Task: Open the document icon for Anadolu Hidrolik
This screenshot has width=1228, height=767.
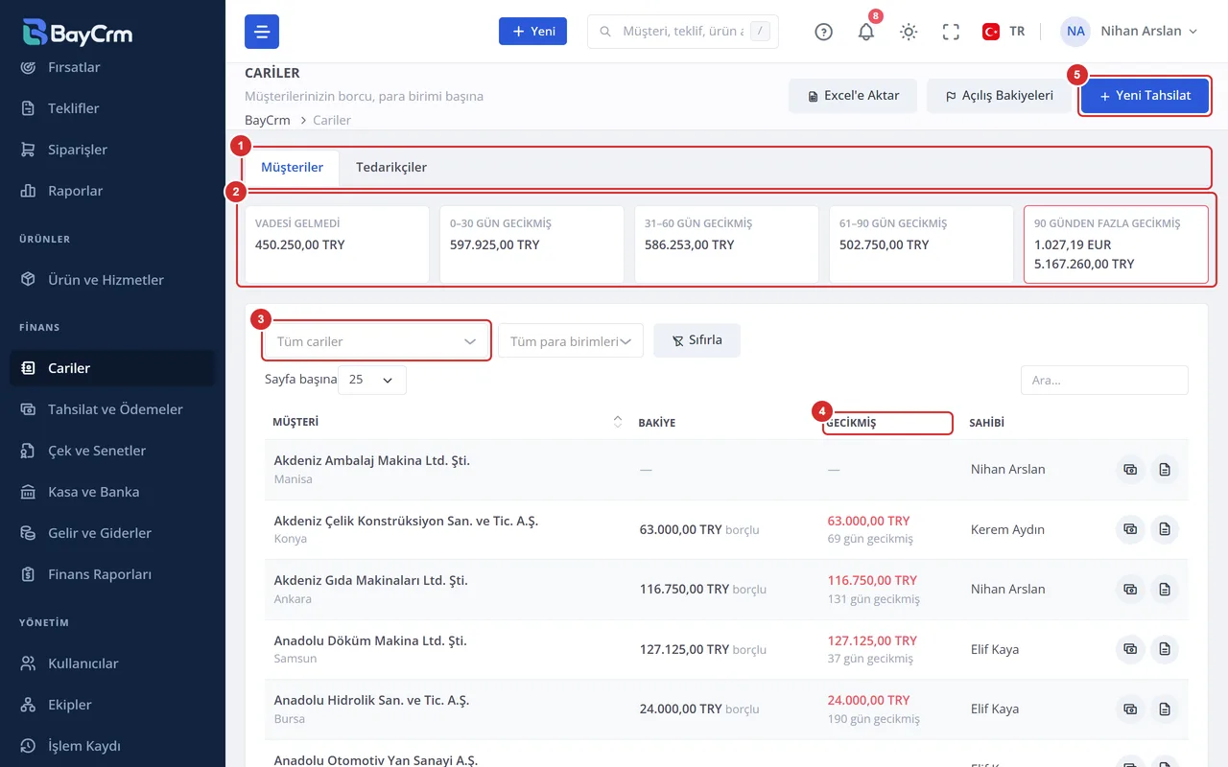Action: click(1165, 709)
